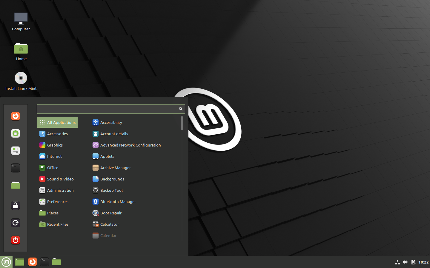Adjust volume via the speaker tray icon

pos(405,262)
